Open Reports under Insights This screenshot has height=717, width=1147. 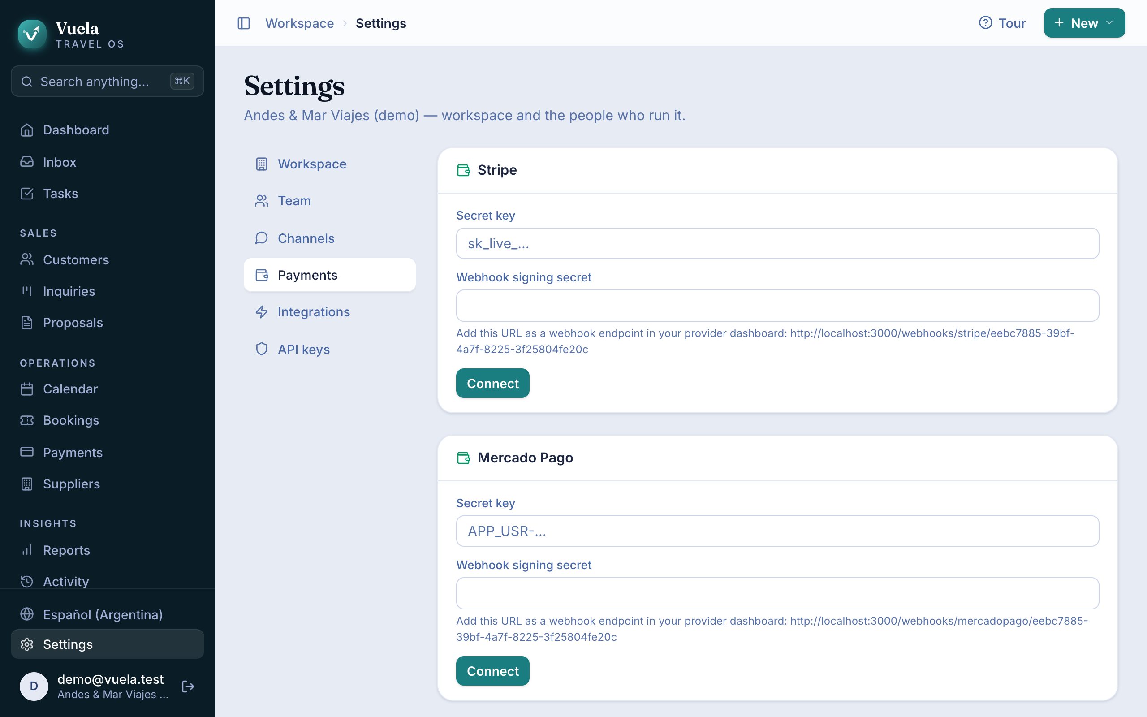pyautogui.click(x=107, y=550)
